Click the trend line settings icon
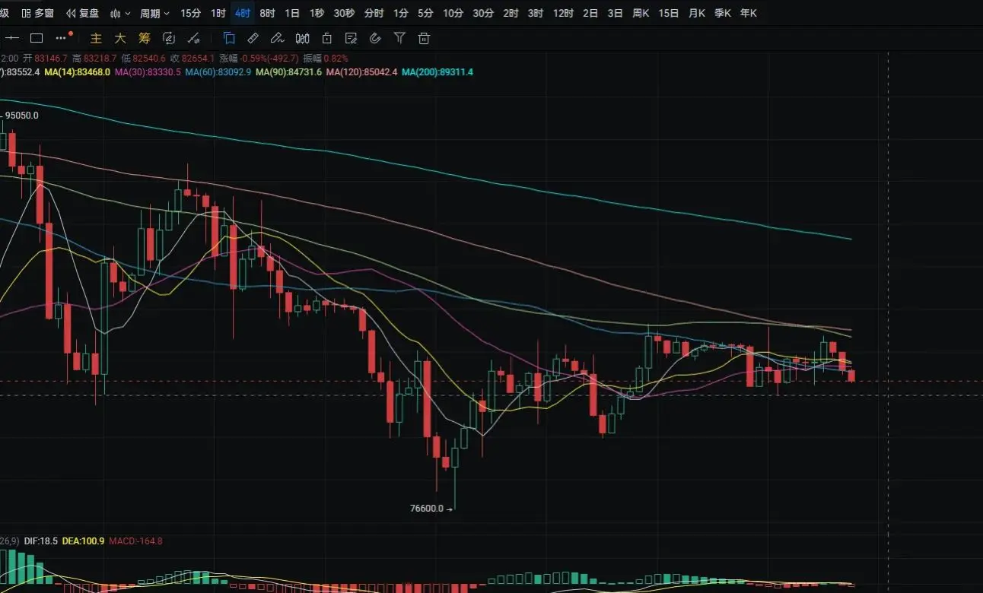The width and height of the screenshot is (983, 593). (194, 38)
